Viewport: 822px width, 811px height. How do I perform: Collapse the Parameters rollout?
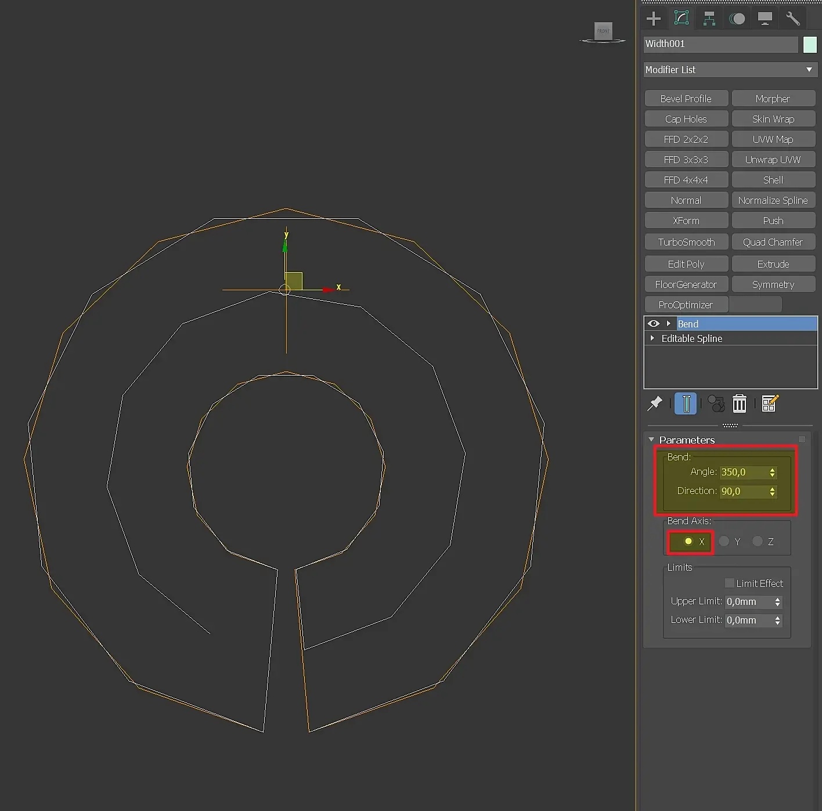pos(651,439)
